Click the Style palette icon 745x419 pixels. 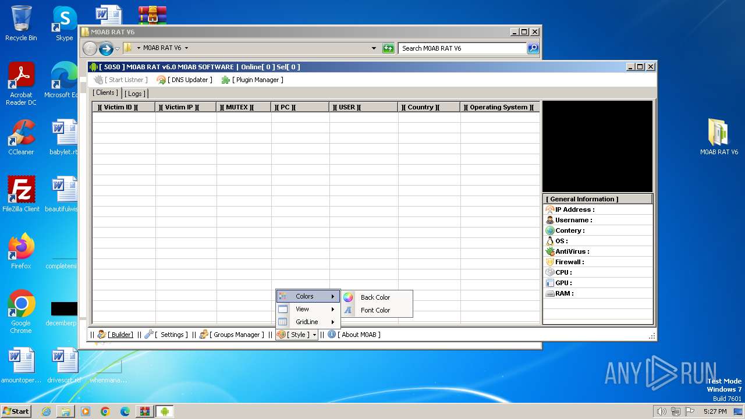pyautogui.click(x=281, y=335)
